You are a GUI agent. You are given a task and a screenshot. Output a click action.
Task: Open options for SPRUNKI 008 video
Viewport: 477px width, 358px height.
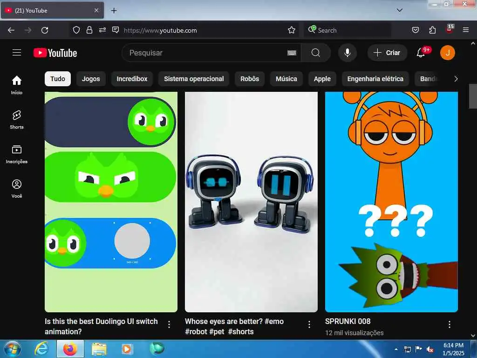(450, 324)
